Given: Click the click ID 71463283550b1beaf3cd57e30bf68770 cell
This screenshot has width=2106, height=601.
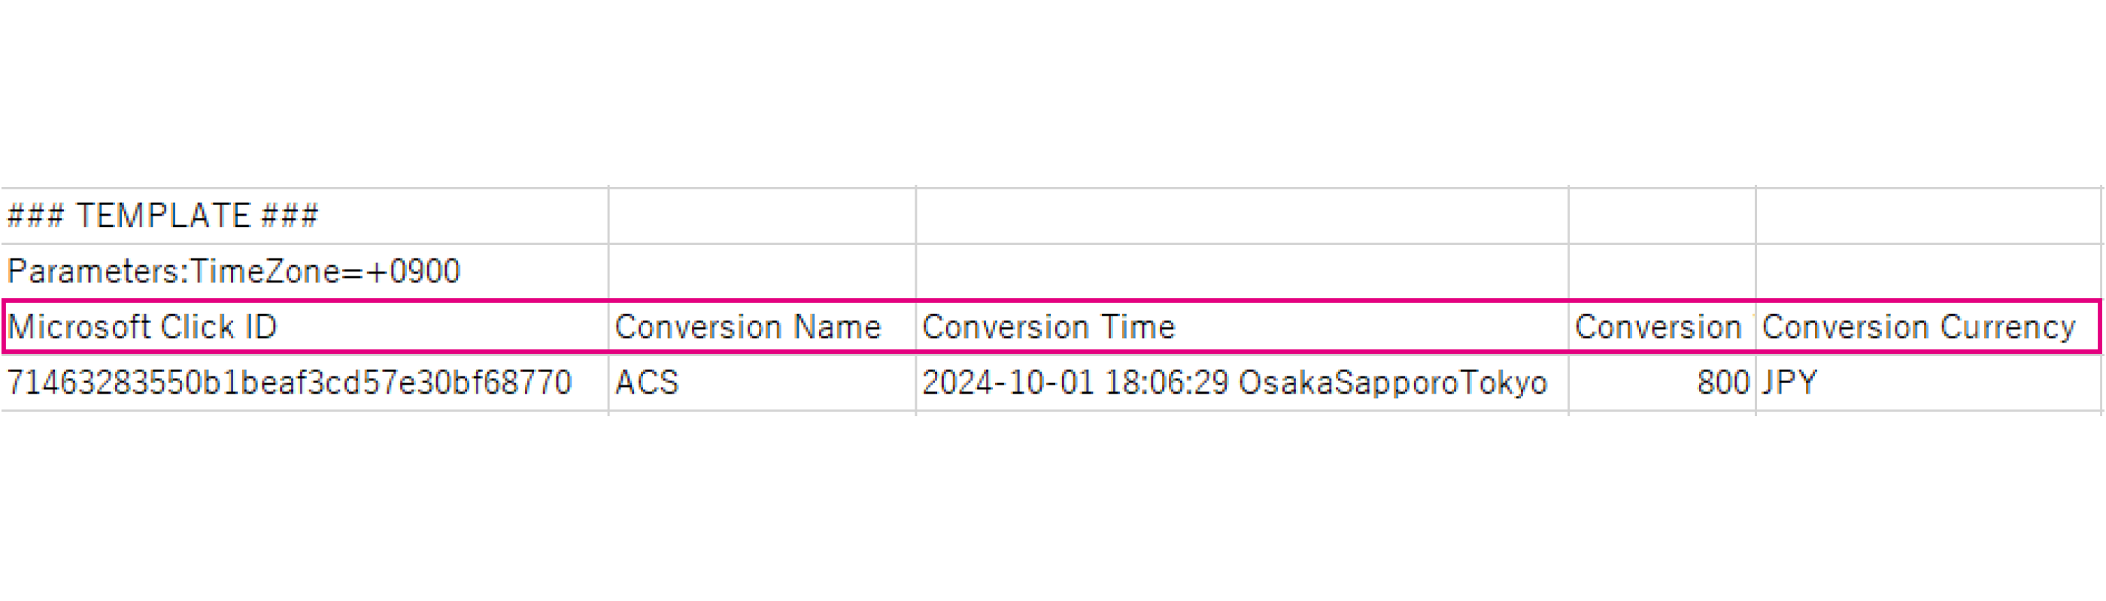Looking at the screenshot, I should point(305,382).
